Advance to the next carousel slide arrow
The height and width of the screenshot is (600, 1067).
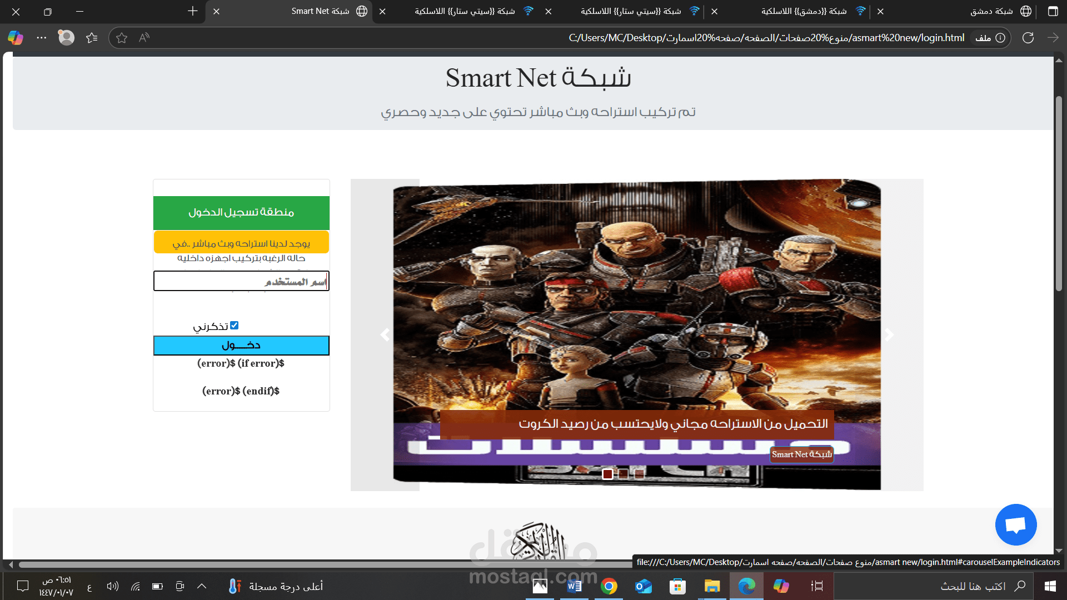(x=889, y=334)
